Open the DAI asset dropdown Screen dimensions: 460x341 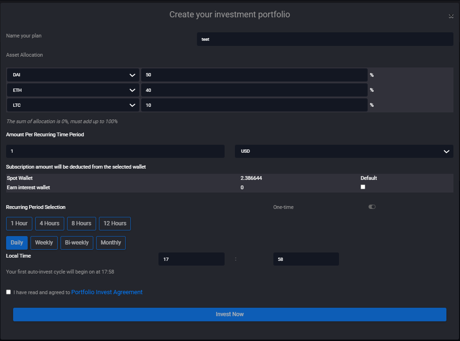coord(73,75)
